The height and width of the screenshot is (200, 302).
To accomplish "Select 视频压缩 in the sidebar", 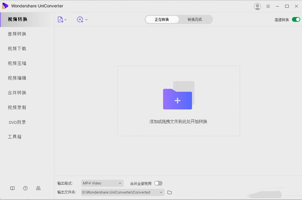I will click(17, 63).
